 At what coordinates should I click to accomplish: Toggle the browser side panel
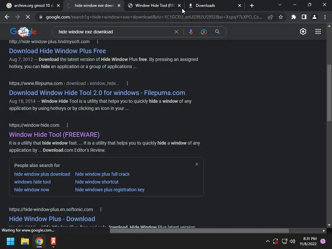[x=304, y=17]
